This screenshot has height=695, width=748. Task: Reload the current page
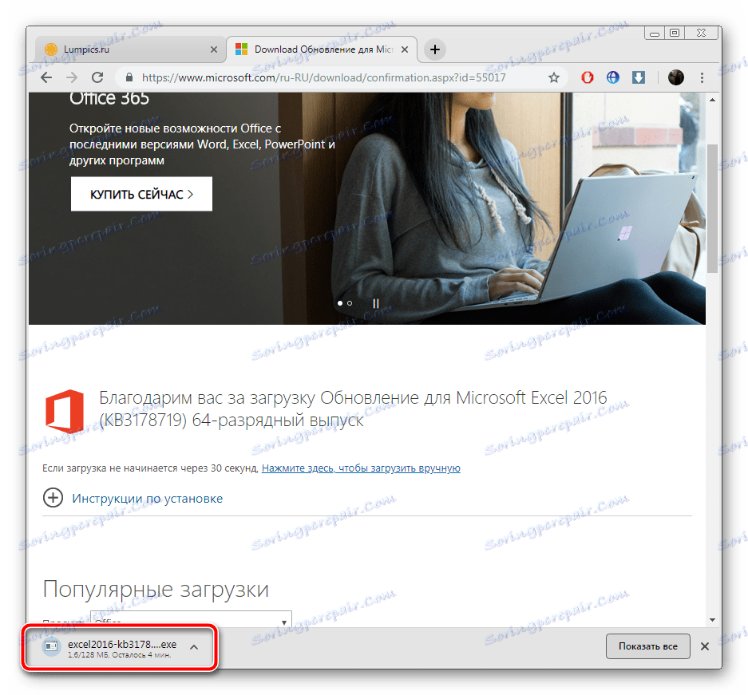pyautogui.click(x=98, y=77)
